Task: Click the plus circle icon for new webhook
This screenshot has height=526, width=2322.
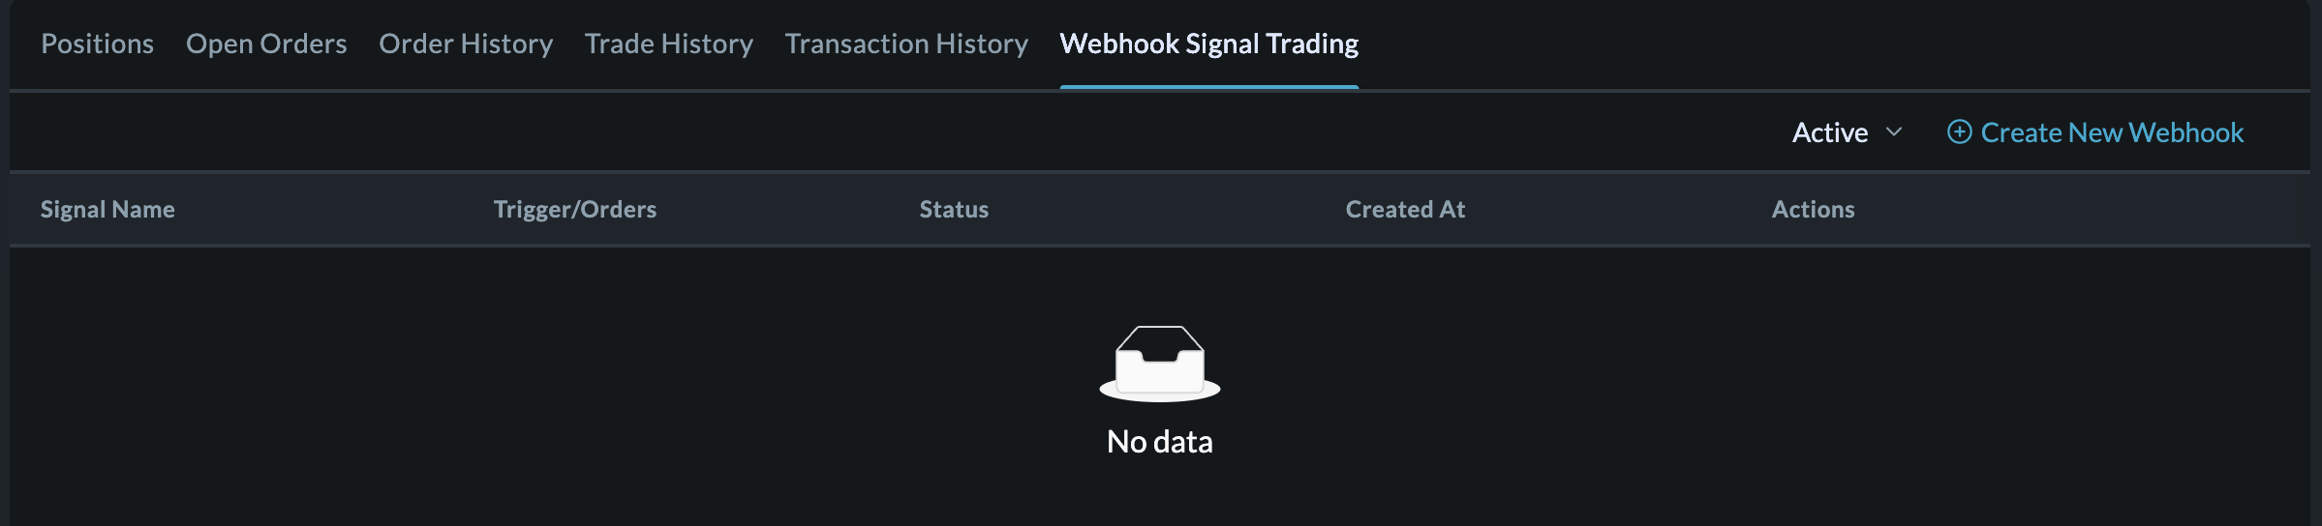Action: tap(1959, 131)
